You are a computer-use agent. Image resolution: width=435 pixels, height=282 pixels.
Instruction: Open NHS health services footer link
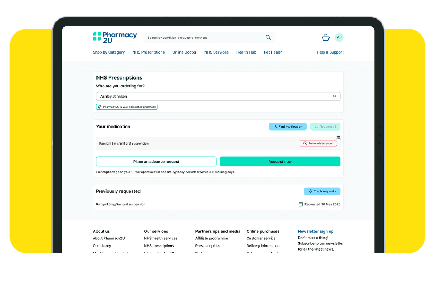[161, 238]
